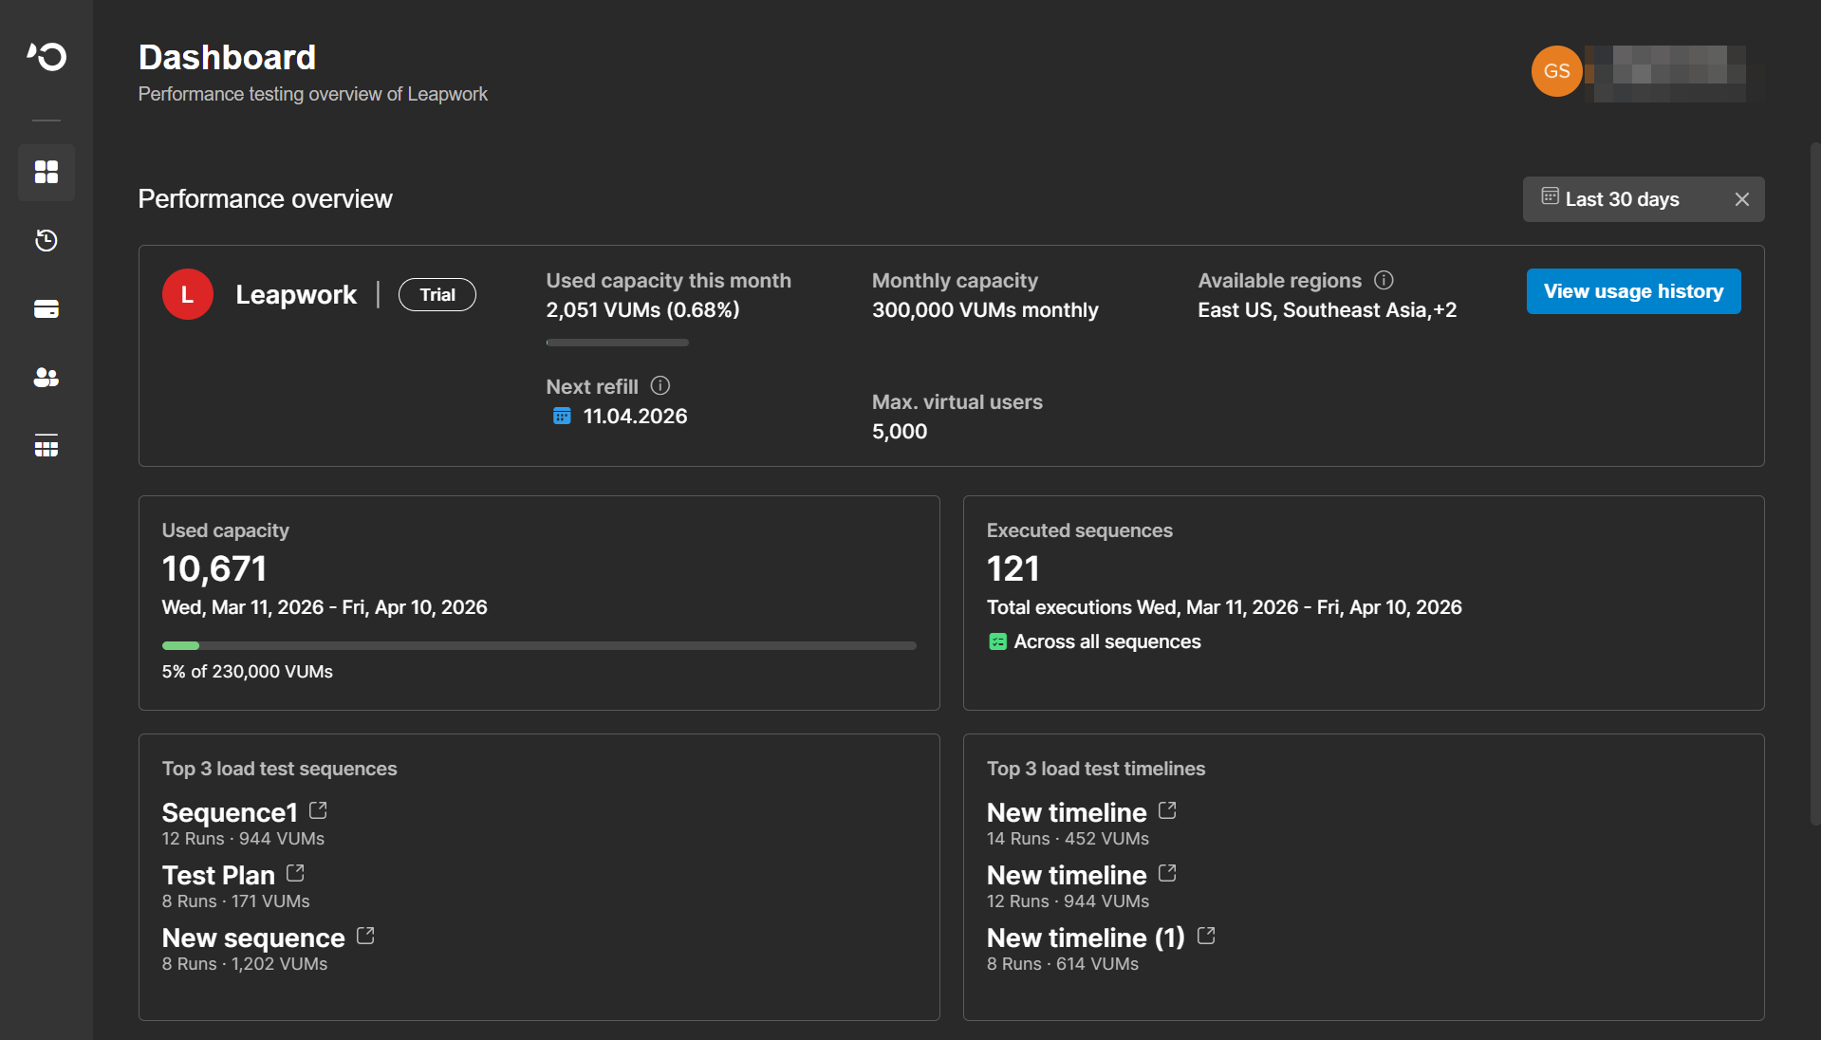Viewport: 1821px width, 1040px height.
Task: Open the table icon in sidebar
Action: point(46,446)
